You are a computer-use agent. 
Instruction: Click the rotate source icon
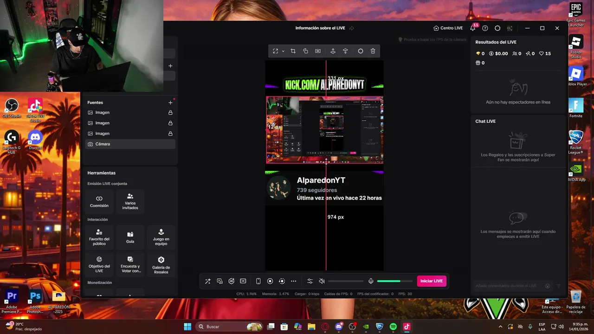click(x=305, y=51)
